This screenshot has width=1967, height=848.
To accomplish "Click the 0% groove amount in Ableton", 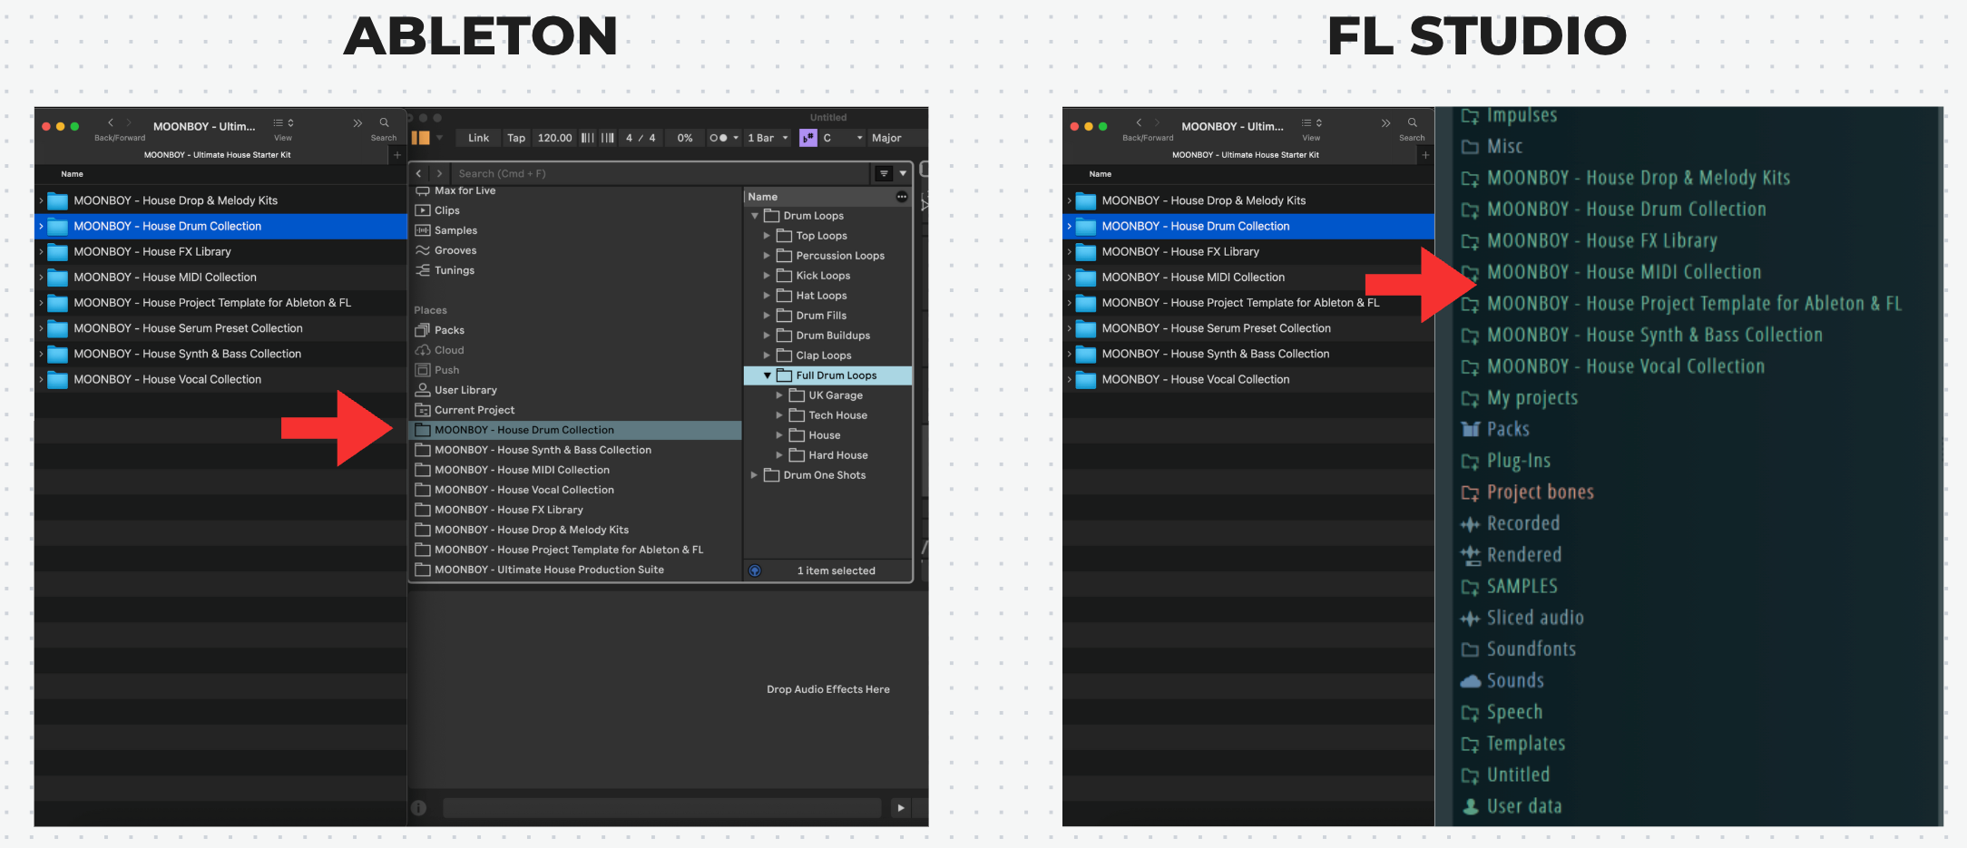I will tap(685, 138).
